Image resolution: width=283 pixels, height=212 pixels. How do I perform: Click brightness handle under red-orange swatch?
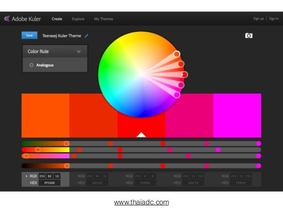[111, 166]
